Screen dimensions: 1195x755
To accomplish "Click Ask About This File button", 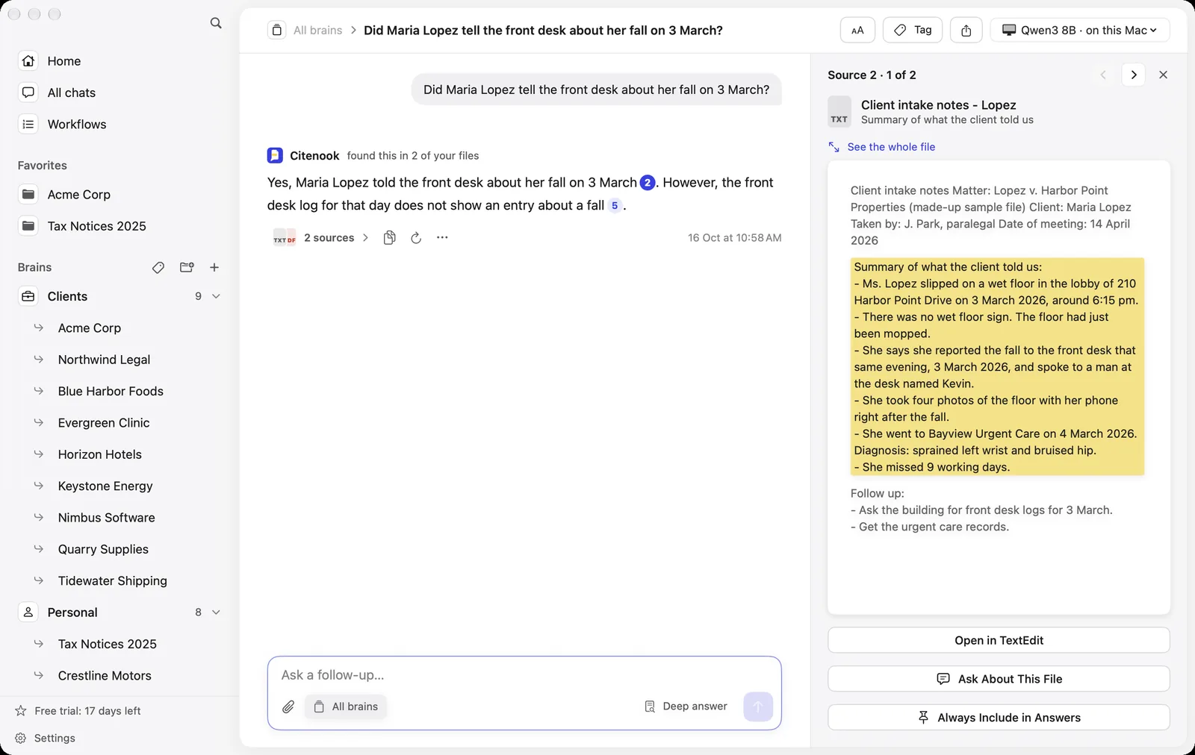I will (999, 679).
